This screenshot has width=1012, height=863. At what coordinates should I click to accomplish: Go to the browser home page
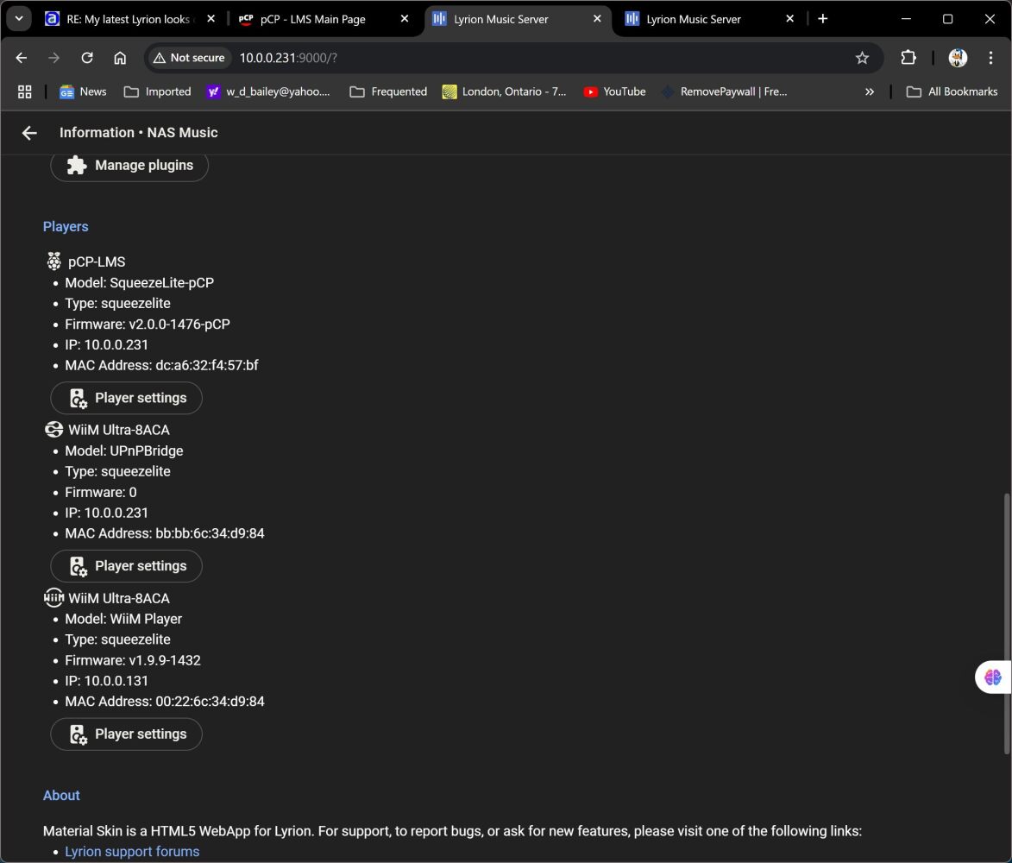(120, 58)
